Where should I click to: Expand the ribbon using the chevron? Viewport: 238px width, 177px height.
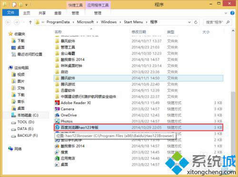coord(226,13)
